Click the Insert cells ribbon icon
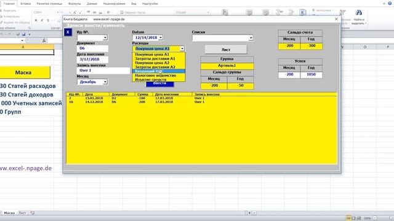Image resolution: width=394 pixels, height=221 pixels. tap(279, 12)
